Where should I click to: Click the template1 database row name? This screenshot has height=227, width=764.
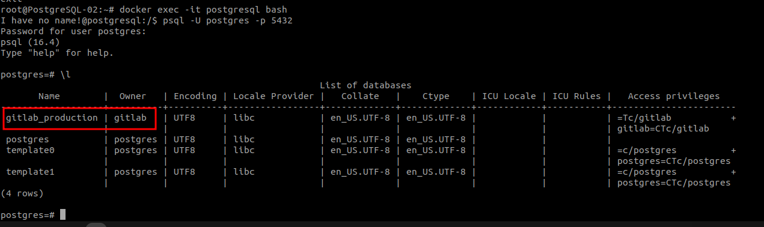[x=30, y=172]
